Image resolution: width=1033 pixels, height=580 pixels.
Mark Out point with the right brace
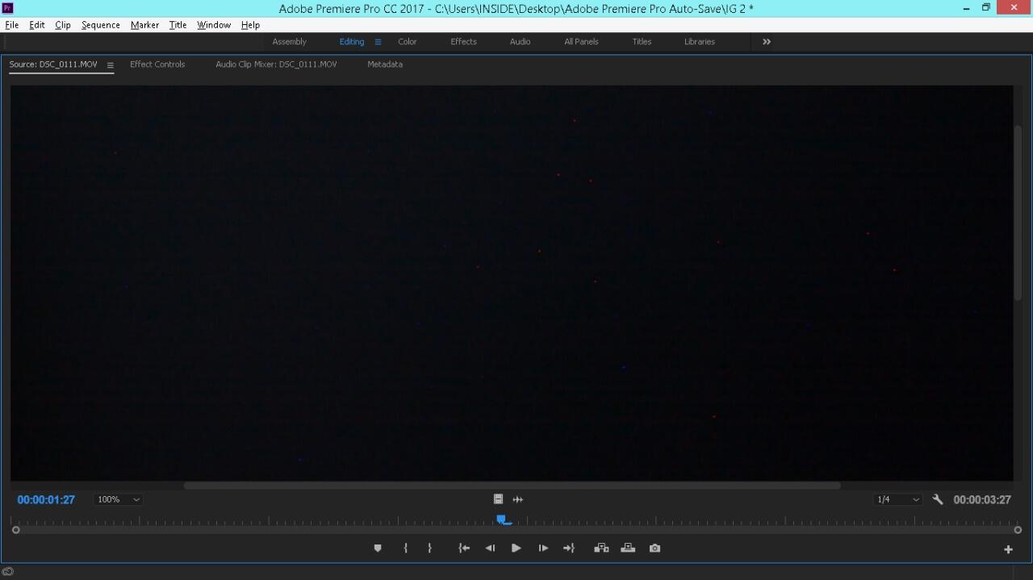click(429, 549)
